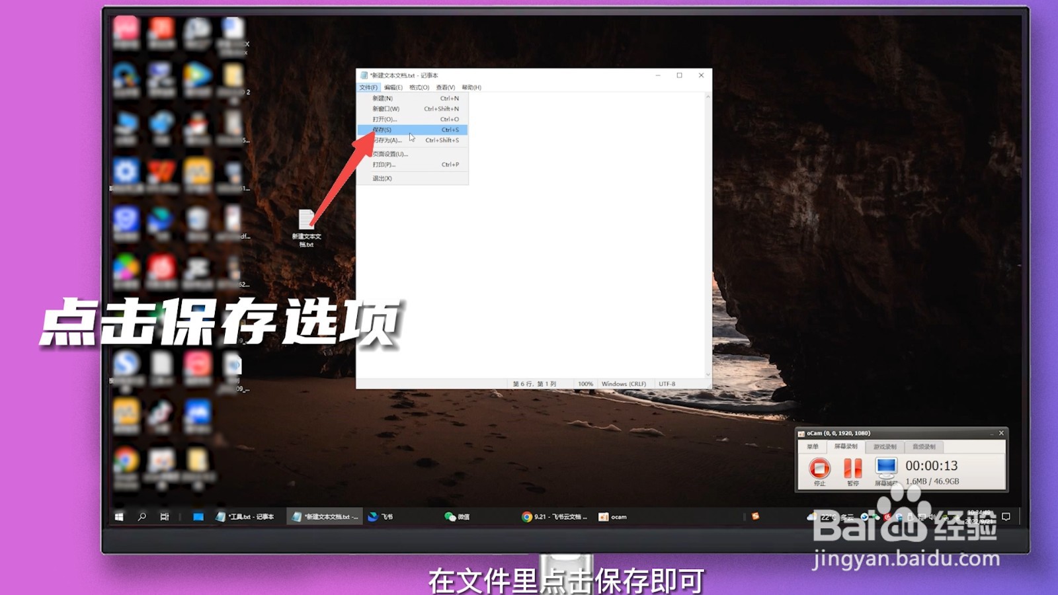The image size is (1058, 595).
Task: Select 退出(X) to exit Notepad
Action: point(413,178)
